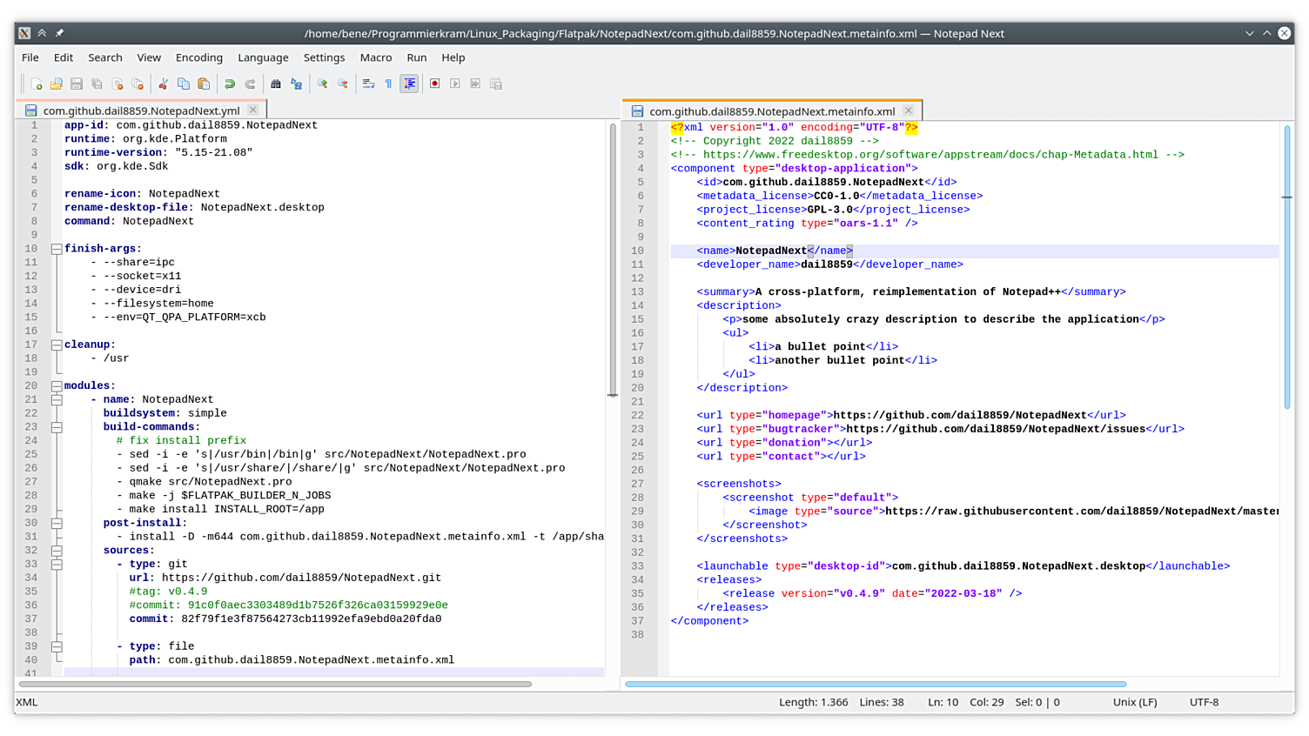Close the metainfo.xml tab
The width and height of the screenshot is (1309, 736).
(908, 110)
